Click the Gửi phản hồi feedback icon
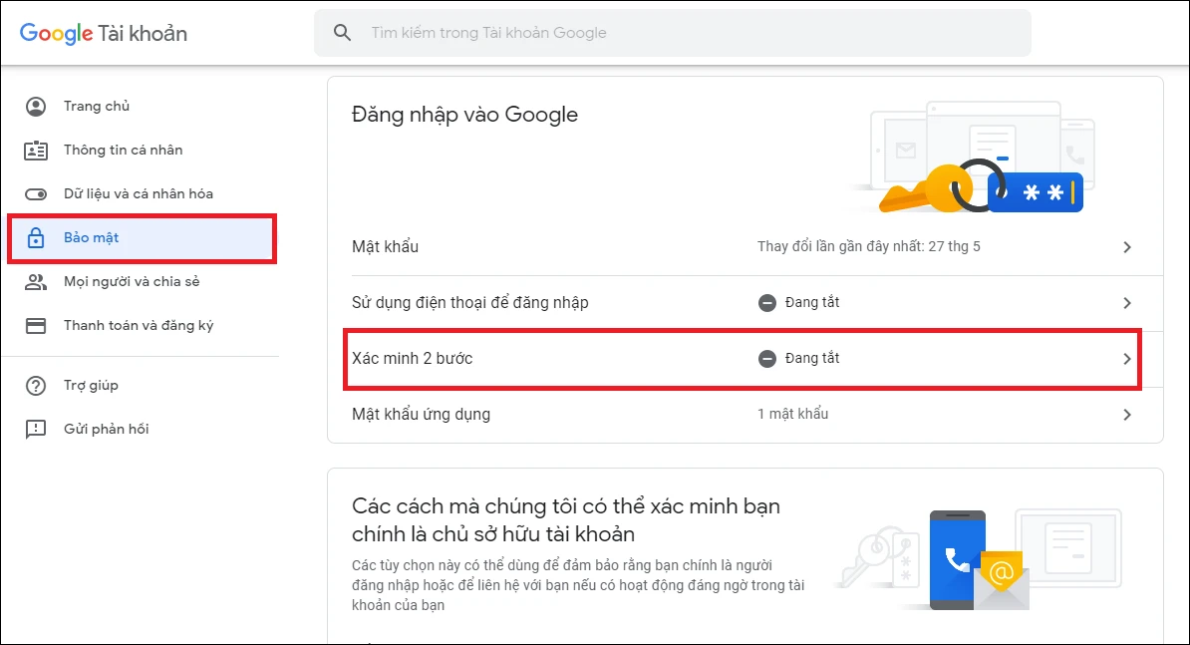The image size is (1190, 645). [36, 430]
